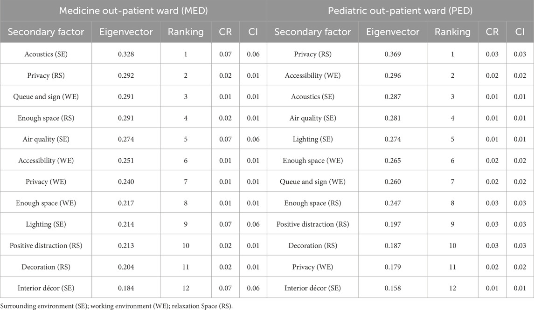Screen dimensions: 534x310
Task: Click the PED CR column header
Action: click(x=492, y=32)
